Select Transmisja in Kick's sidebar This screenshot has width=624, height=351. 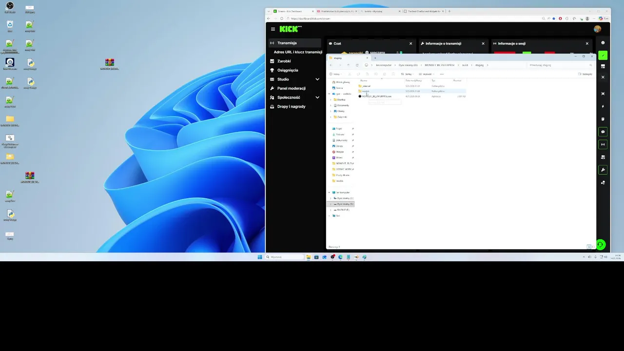[x=294, y=43]
